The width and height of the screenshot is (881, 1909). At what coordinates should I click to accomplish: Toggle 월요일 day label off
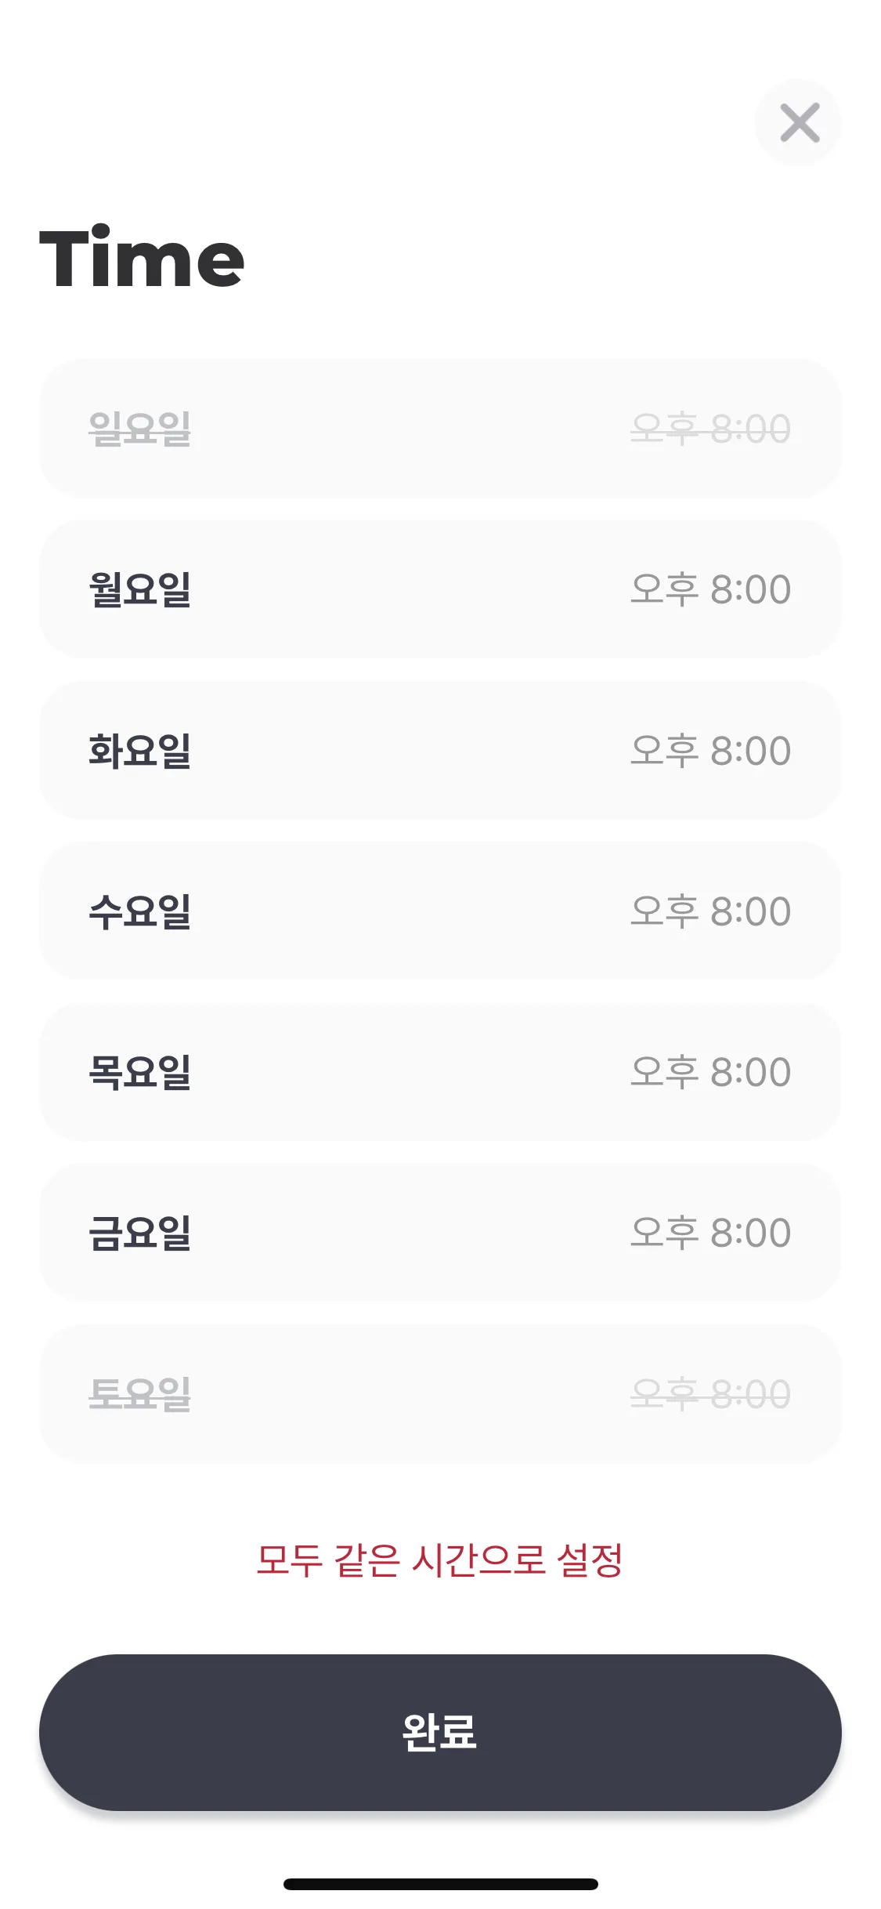pyautogui.click(x=139, y=589)
